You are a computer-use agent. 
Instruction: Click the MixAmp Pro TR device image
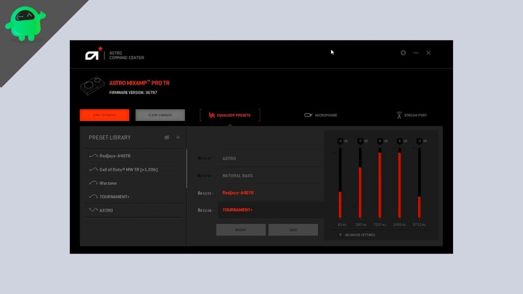92,86
